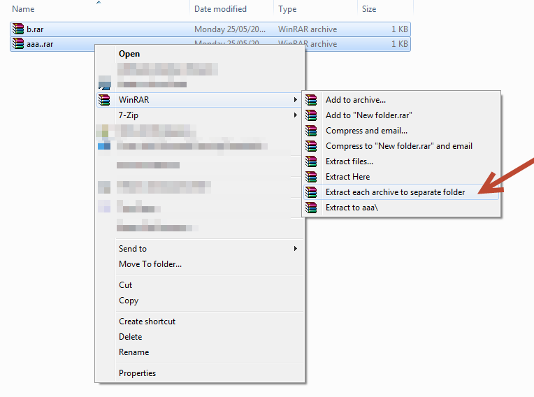The width and height of the screenshot is (534, 397).
Task: Choose Copy in the context menu
Action: coord(129,301)
